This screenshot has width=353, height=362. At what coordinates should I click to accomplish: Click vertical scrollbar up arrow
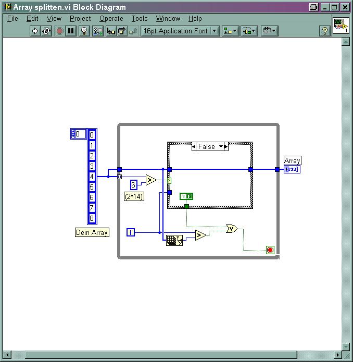point(346,42)
